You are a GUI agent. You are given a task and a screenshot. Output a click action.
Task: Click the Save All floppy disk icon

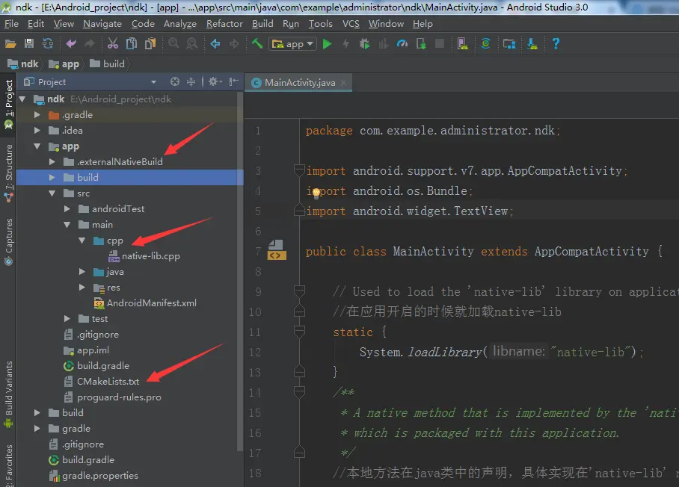point(29,44)
